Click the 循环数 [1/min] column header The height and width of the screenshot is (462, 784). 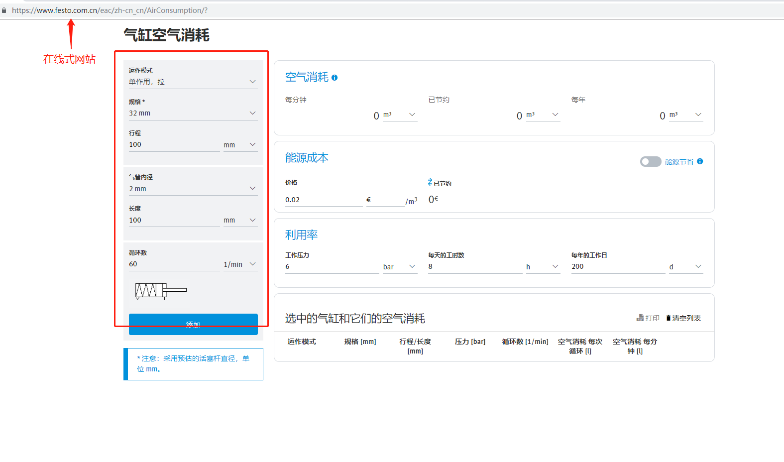tap(525, 342)
